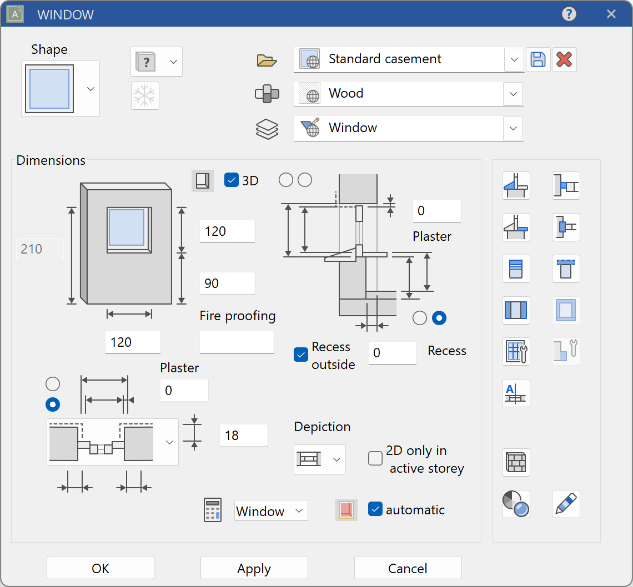Image resolution: width=633 pixels, height=587 pixels.
Task: Open the window grid with wrench icon
Action: (x=516, y=351)
